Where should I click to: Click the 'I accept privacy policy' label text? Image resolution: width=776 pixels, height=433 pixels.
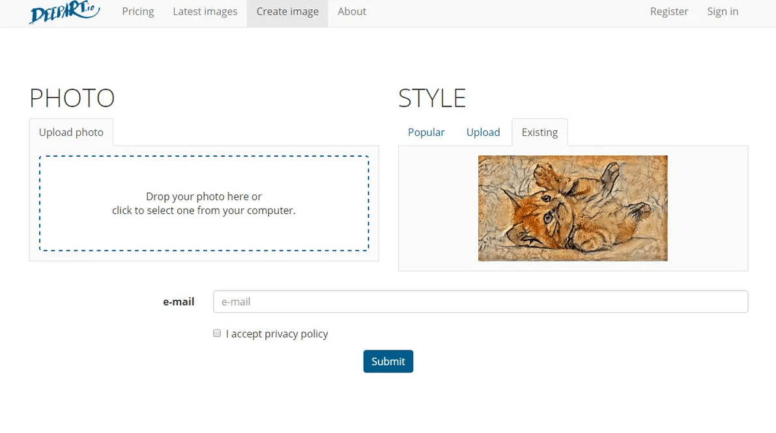[277, 334]
